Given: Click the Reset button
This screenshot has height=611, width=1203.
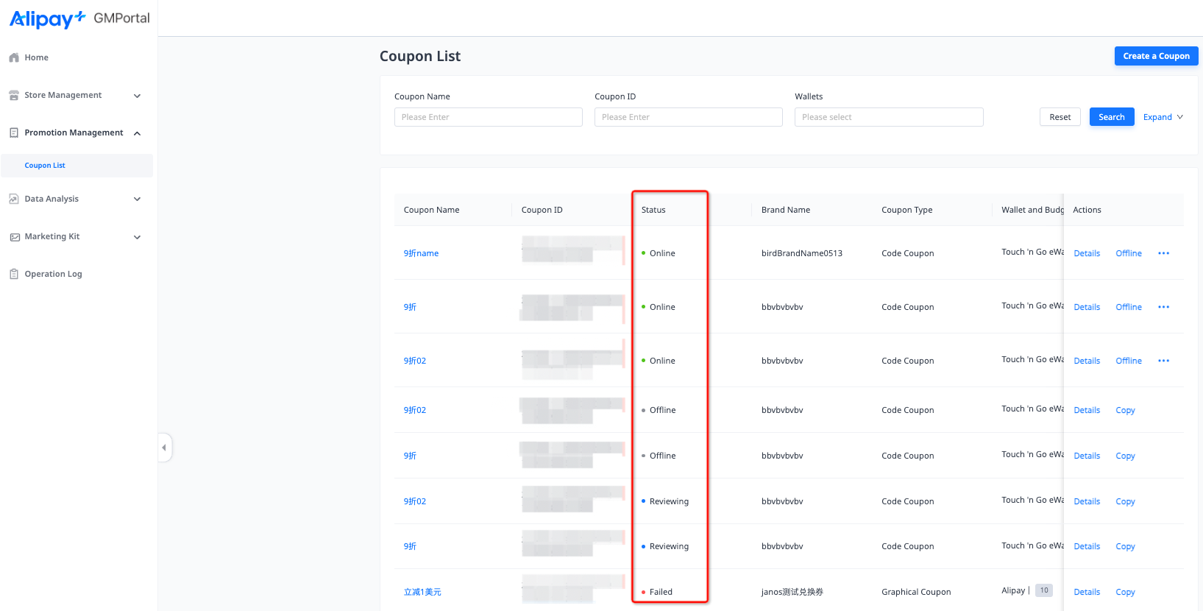Looking at the screenshot, I should (1060, 117).
